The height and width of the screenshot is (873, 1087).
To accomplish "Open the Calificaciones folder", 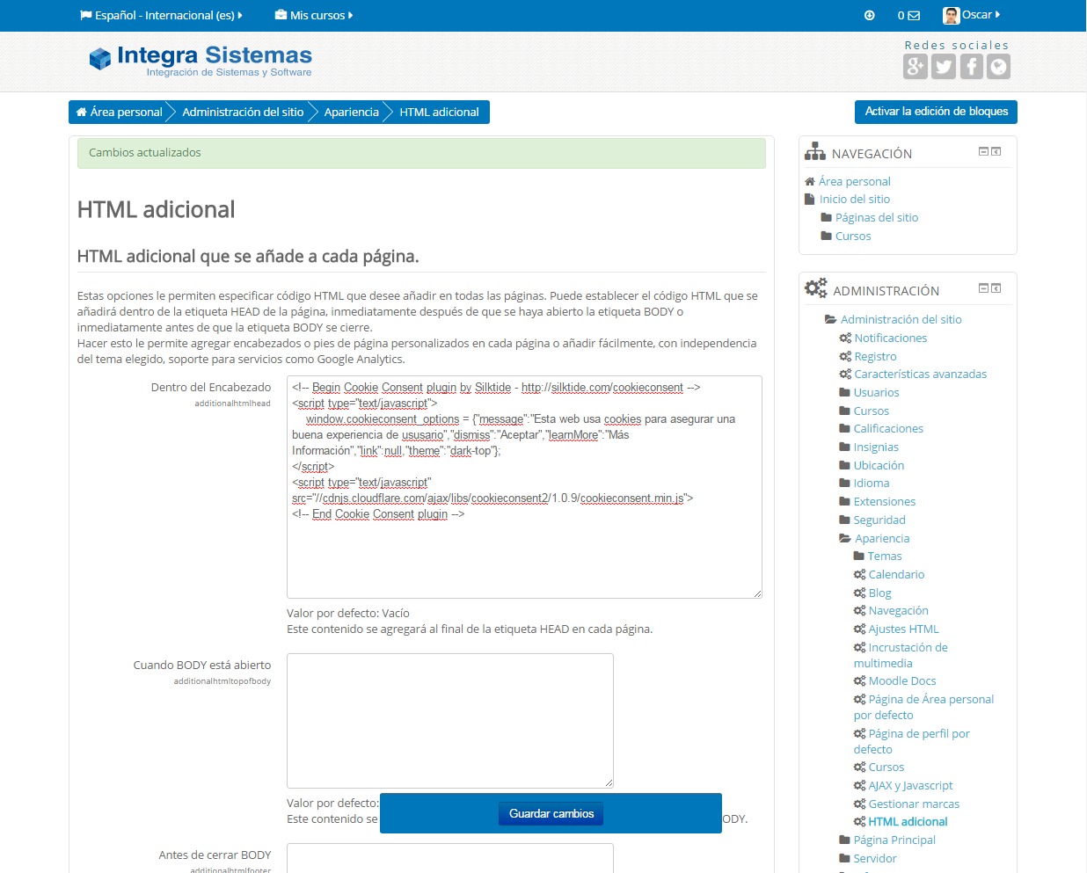I will point(888,428).
